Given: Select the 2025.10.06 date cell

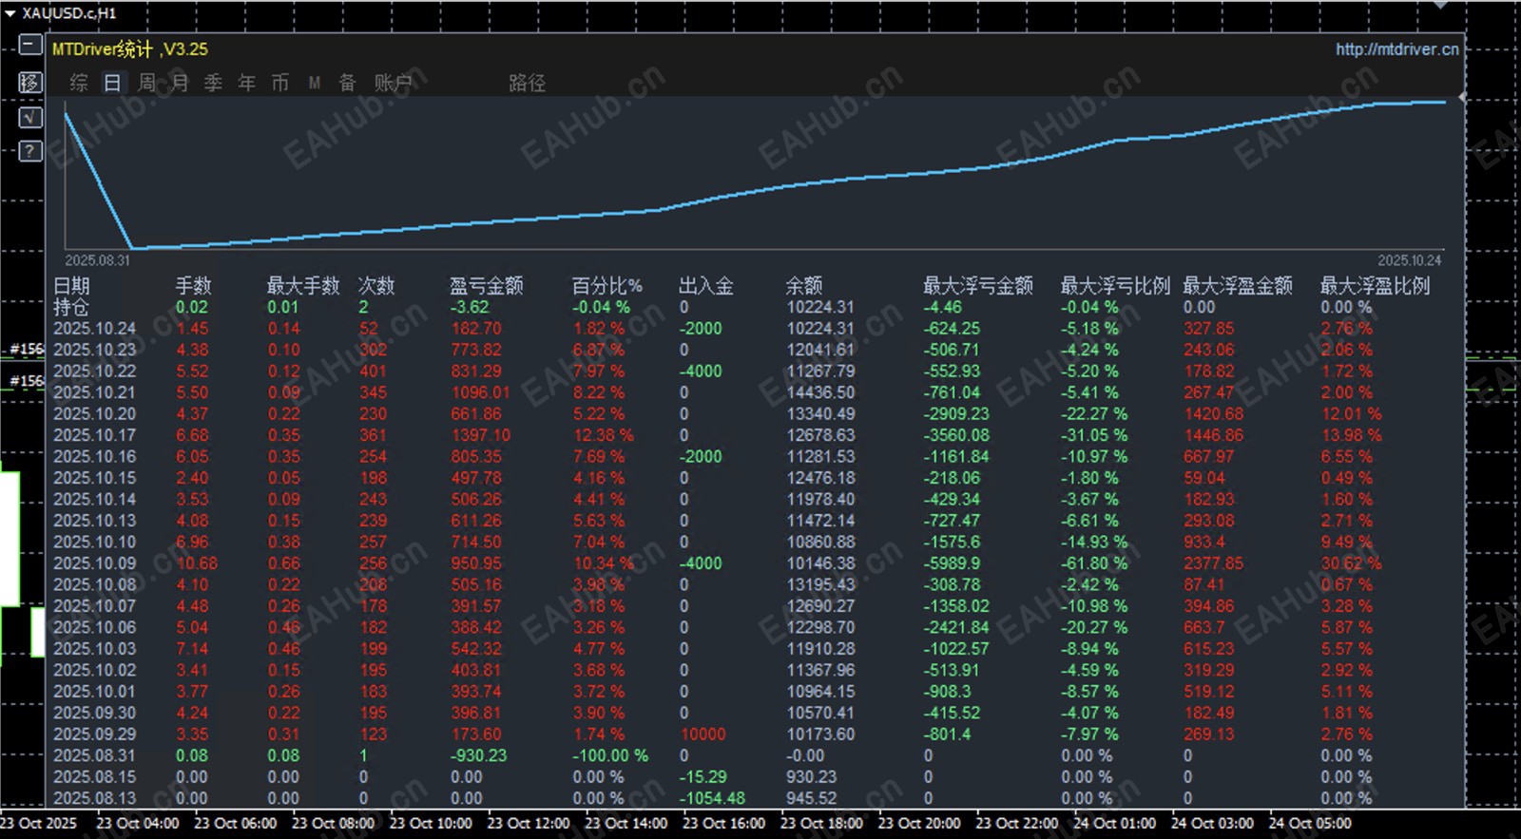Looking at the screenshot, I should 94,628.
